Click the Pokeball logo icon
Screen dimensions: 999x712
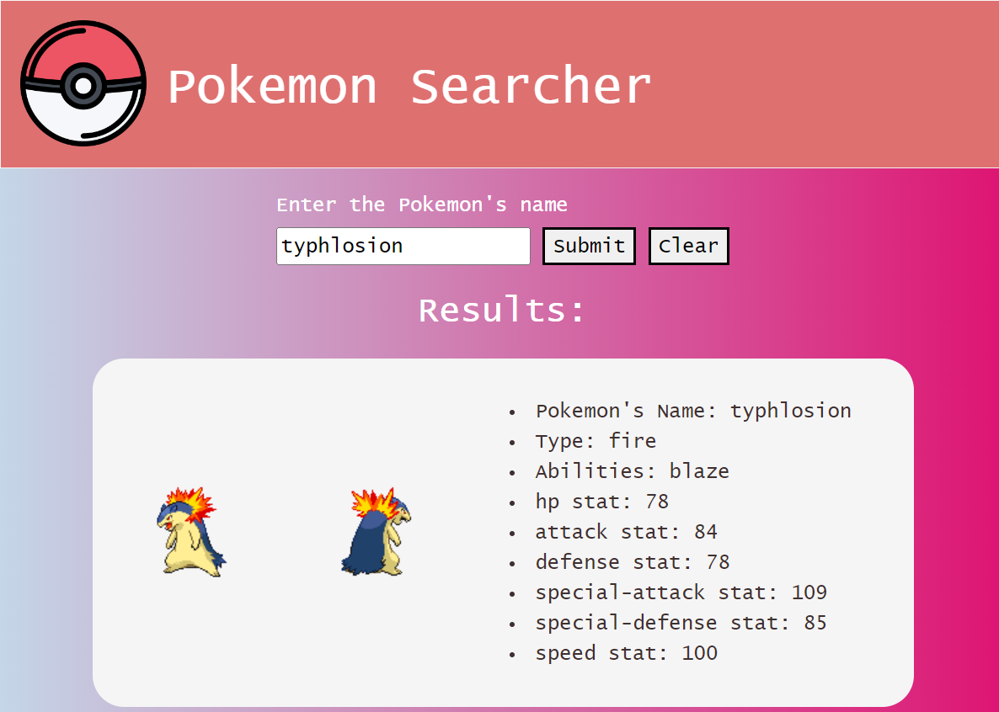click(x=83, y=83)
